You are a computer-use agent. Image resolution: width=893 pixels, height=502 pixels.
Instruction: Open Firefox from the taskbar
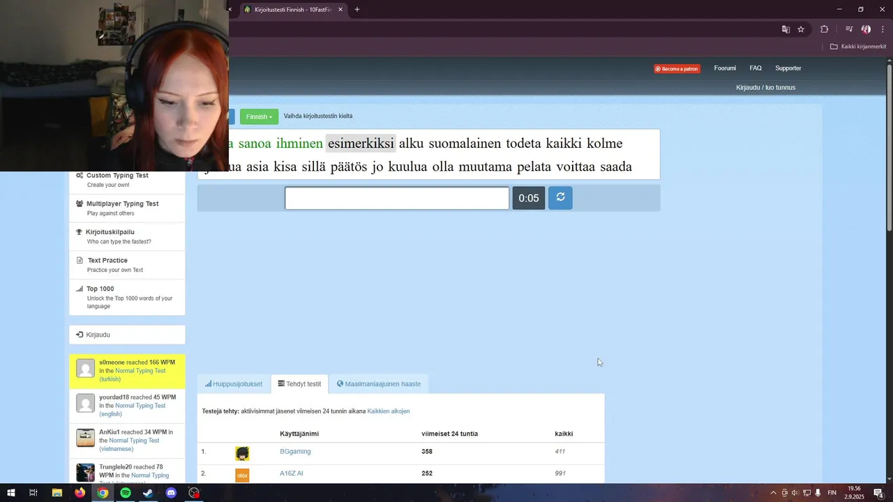80,493
